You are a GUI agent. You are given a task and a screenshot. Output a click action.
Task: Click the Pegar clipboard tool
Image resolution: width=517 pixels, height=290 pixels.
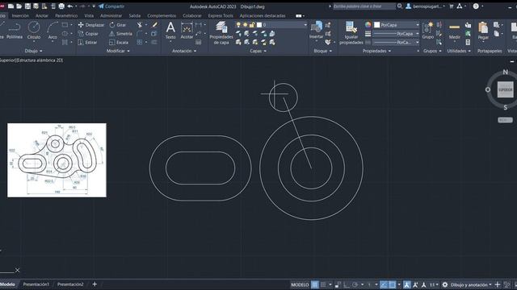click(x=483, y=31)
